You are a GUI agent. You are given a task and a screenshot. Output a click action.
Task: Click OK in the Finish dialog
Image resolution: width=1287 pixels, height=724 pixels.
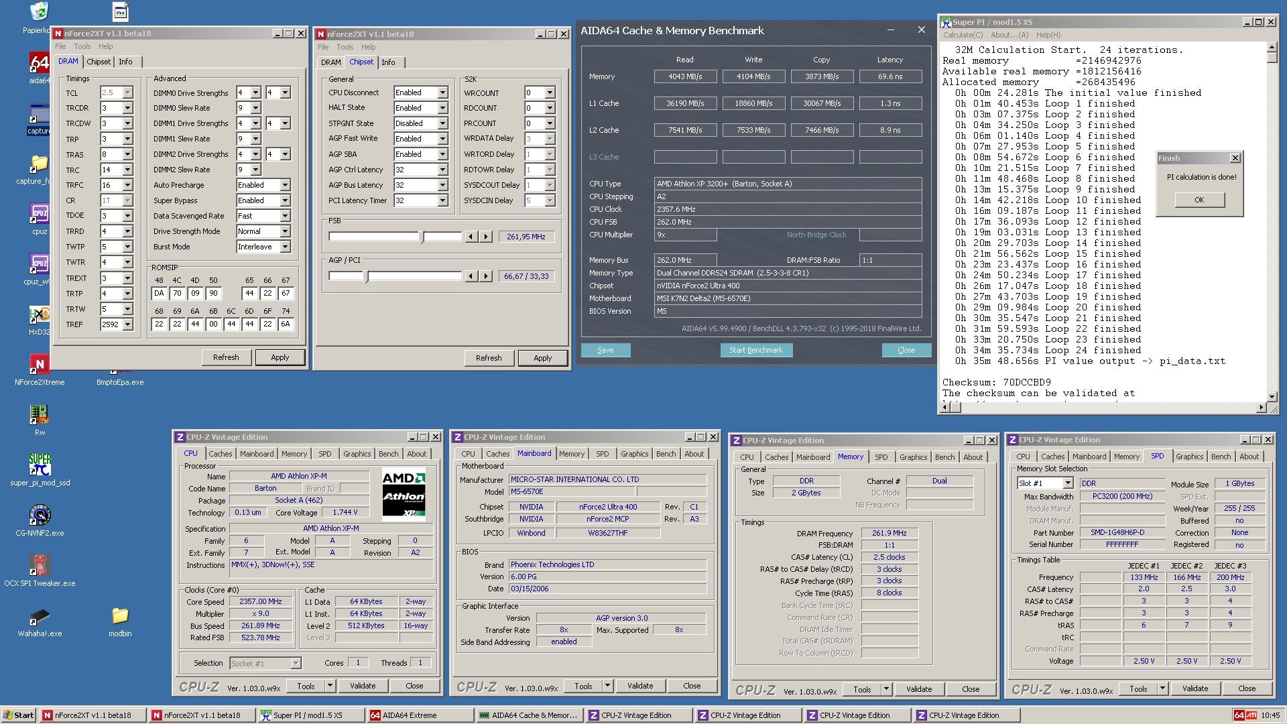(1199, 200)
